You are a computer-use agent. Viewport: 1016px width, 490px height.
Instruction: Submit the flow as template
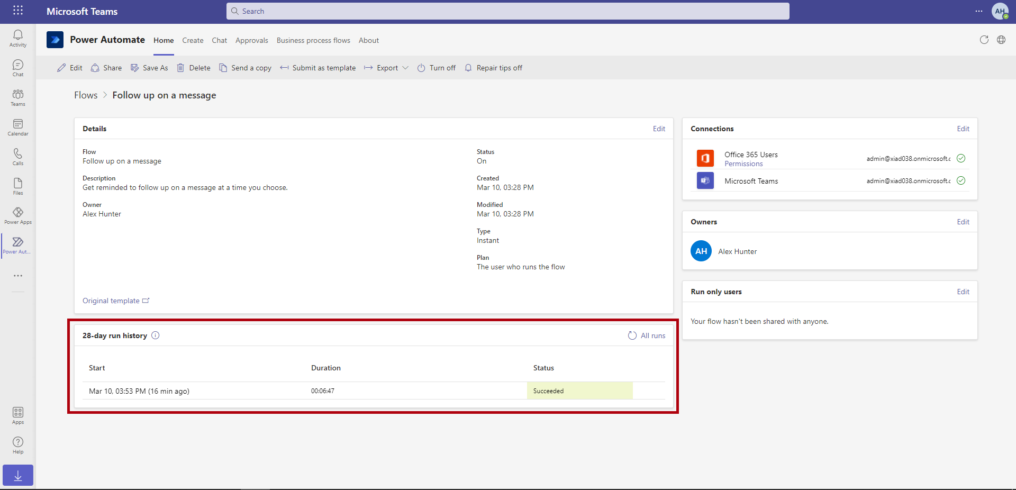tap(318, 68)
